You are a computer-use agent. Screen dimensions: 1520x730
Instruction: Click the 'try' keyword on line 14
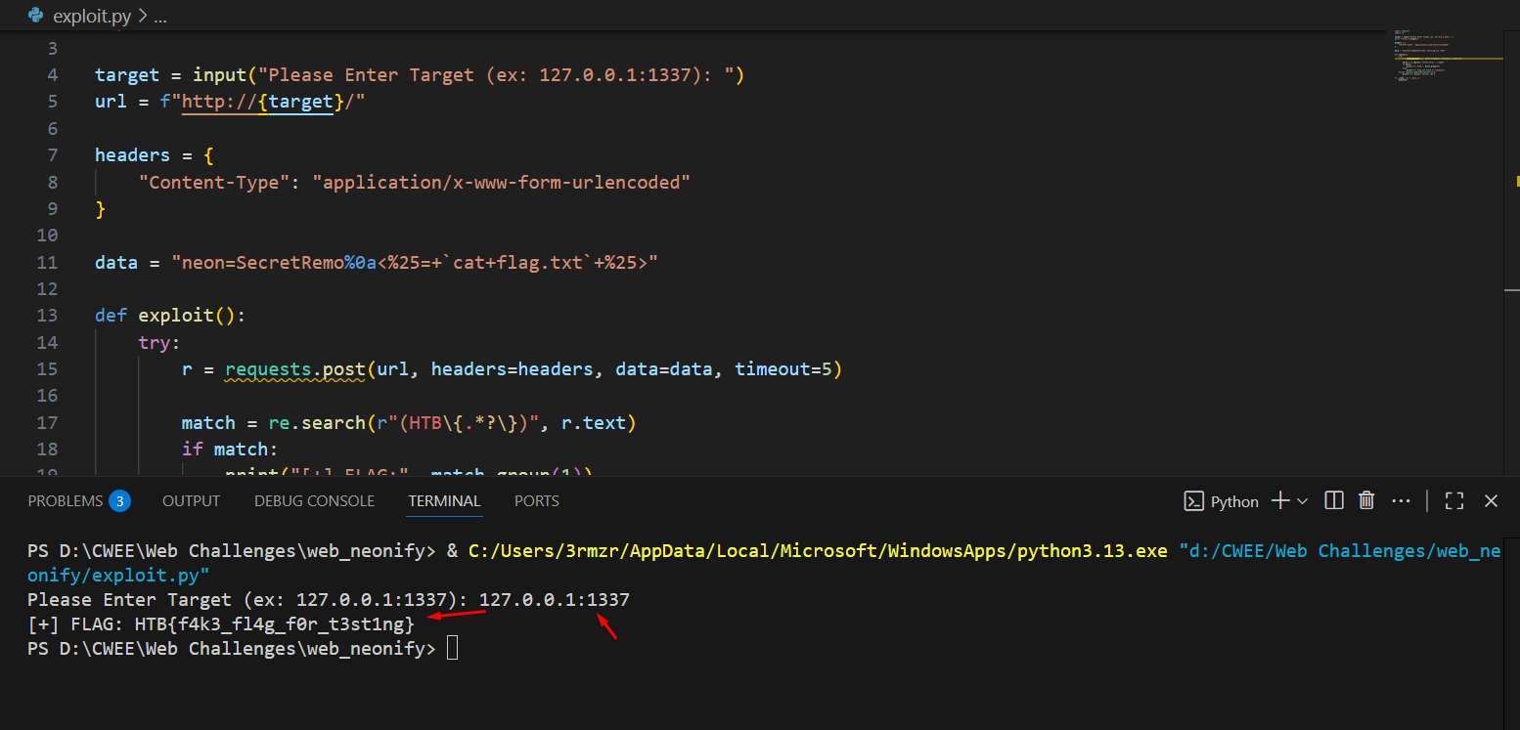click(x=155, y=343)
